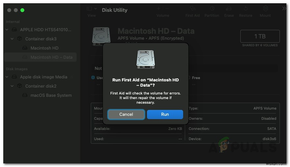This screenshot has width=290, height=167.
Task: Click the 1 TB capacity box
Action: 260,36
